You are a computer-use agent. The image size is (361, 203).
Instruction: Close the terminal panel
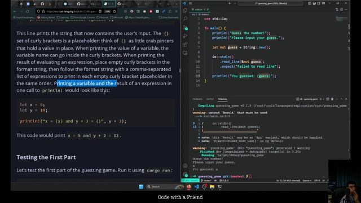[346, 99]
